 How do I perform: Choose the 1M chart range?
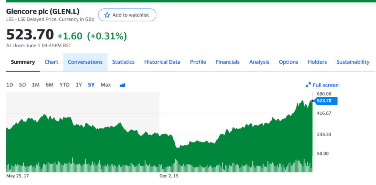(36, 85)
